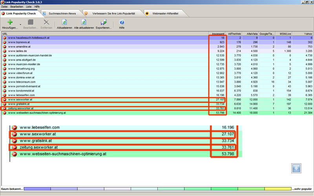Sort by the AllTheWeb column header
The height and width of the screenshot is (196, 314).
(234, 34)
